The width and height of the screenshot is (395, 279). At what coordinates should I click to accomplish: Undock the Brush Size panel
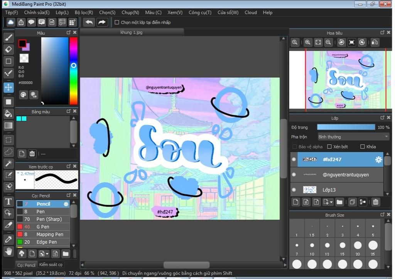pos(382,214)
